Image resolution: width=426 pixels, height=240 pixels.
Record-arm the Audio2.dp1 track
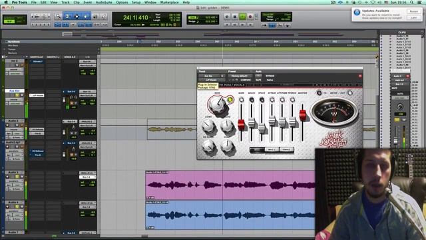7,147
